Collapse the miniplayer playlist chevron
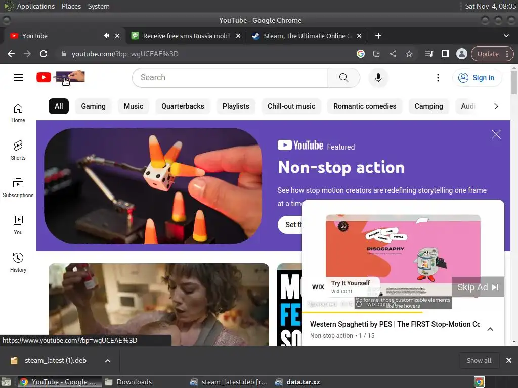 pyautogui.click(x=490, y=329)
